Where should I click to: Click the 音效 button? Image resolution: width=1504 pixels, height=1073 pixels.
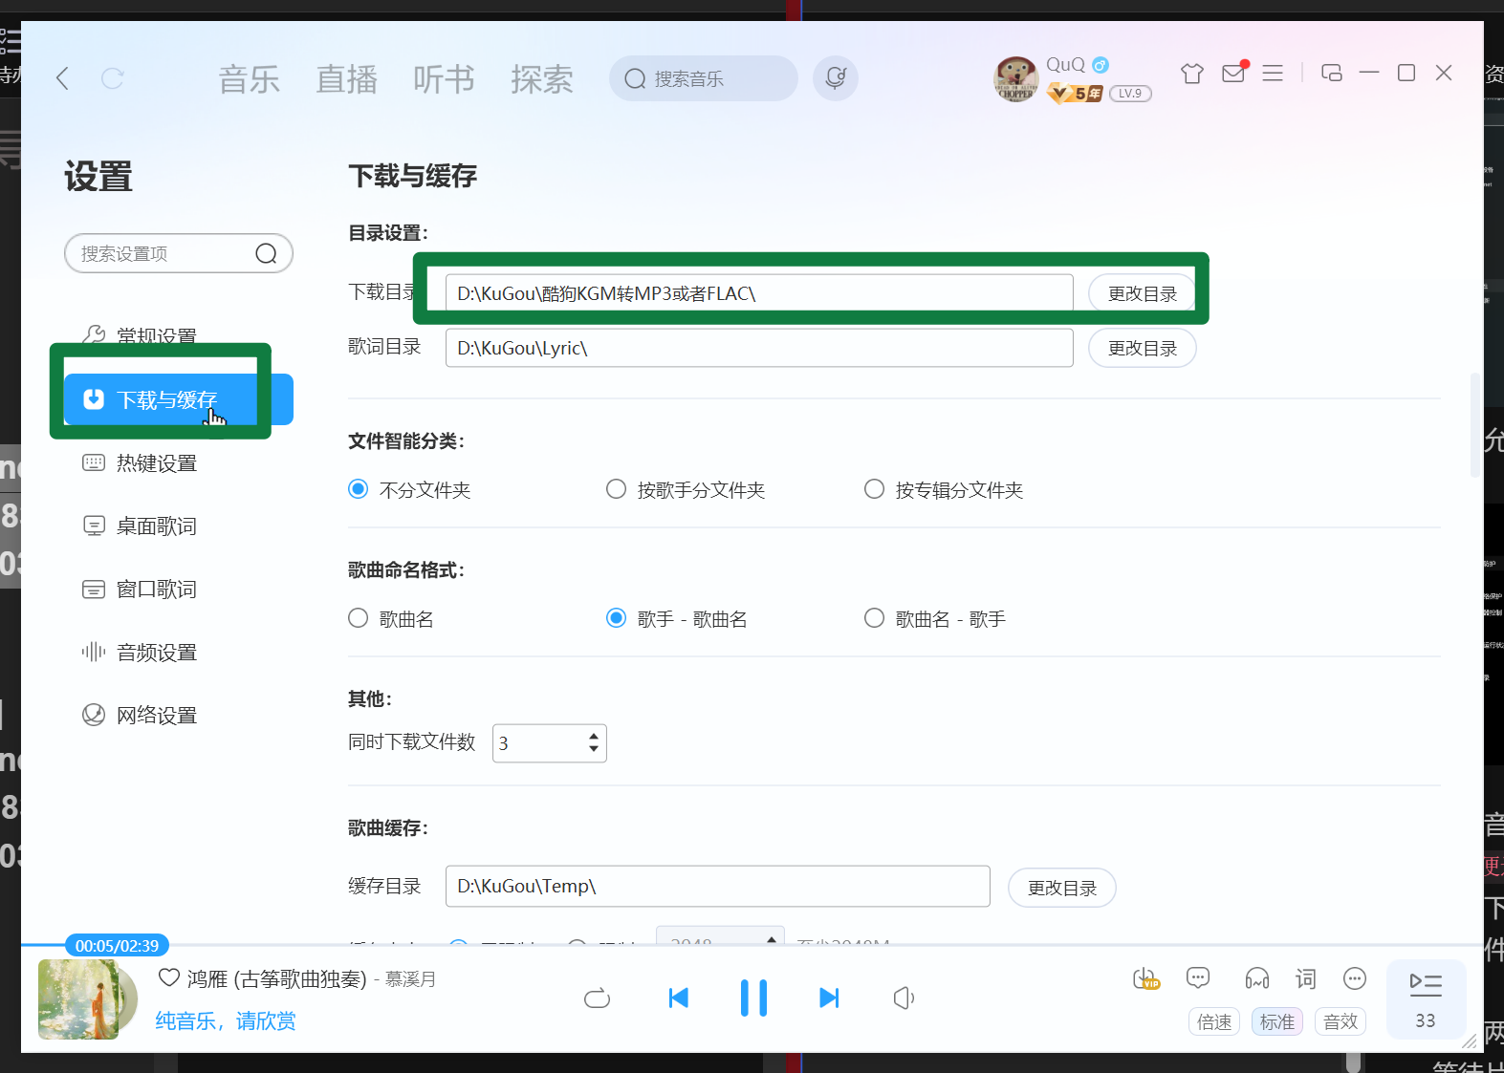1341,1021
